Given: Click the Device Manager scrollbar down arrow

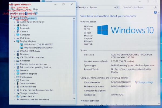Looking at the screenshot, I should tap(74, 99).
